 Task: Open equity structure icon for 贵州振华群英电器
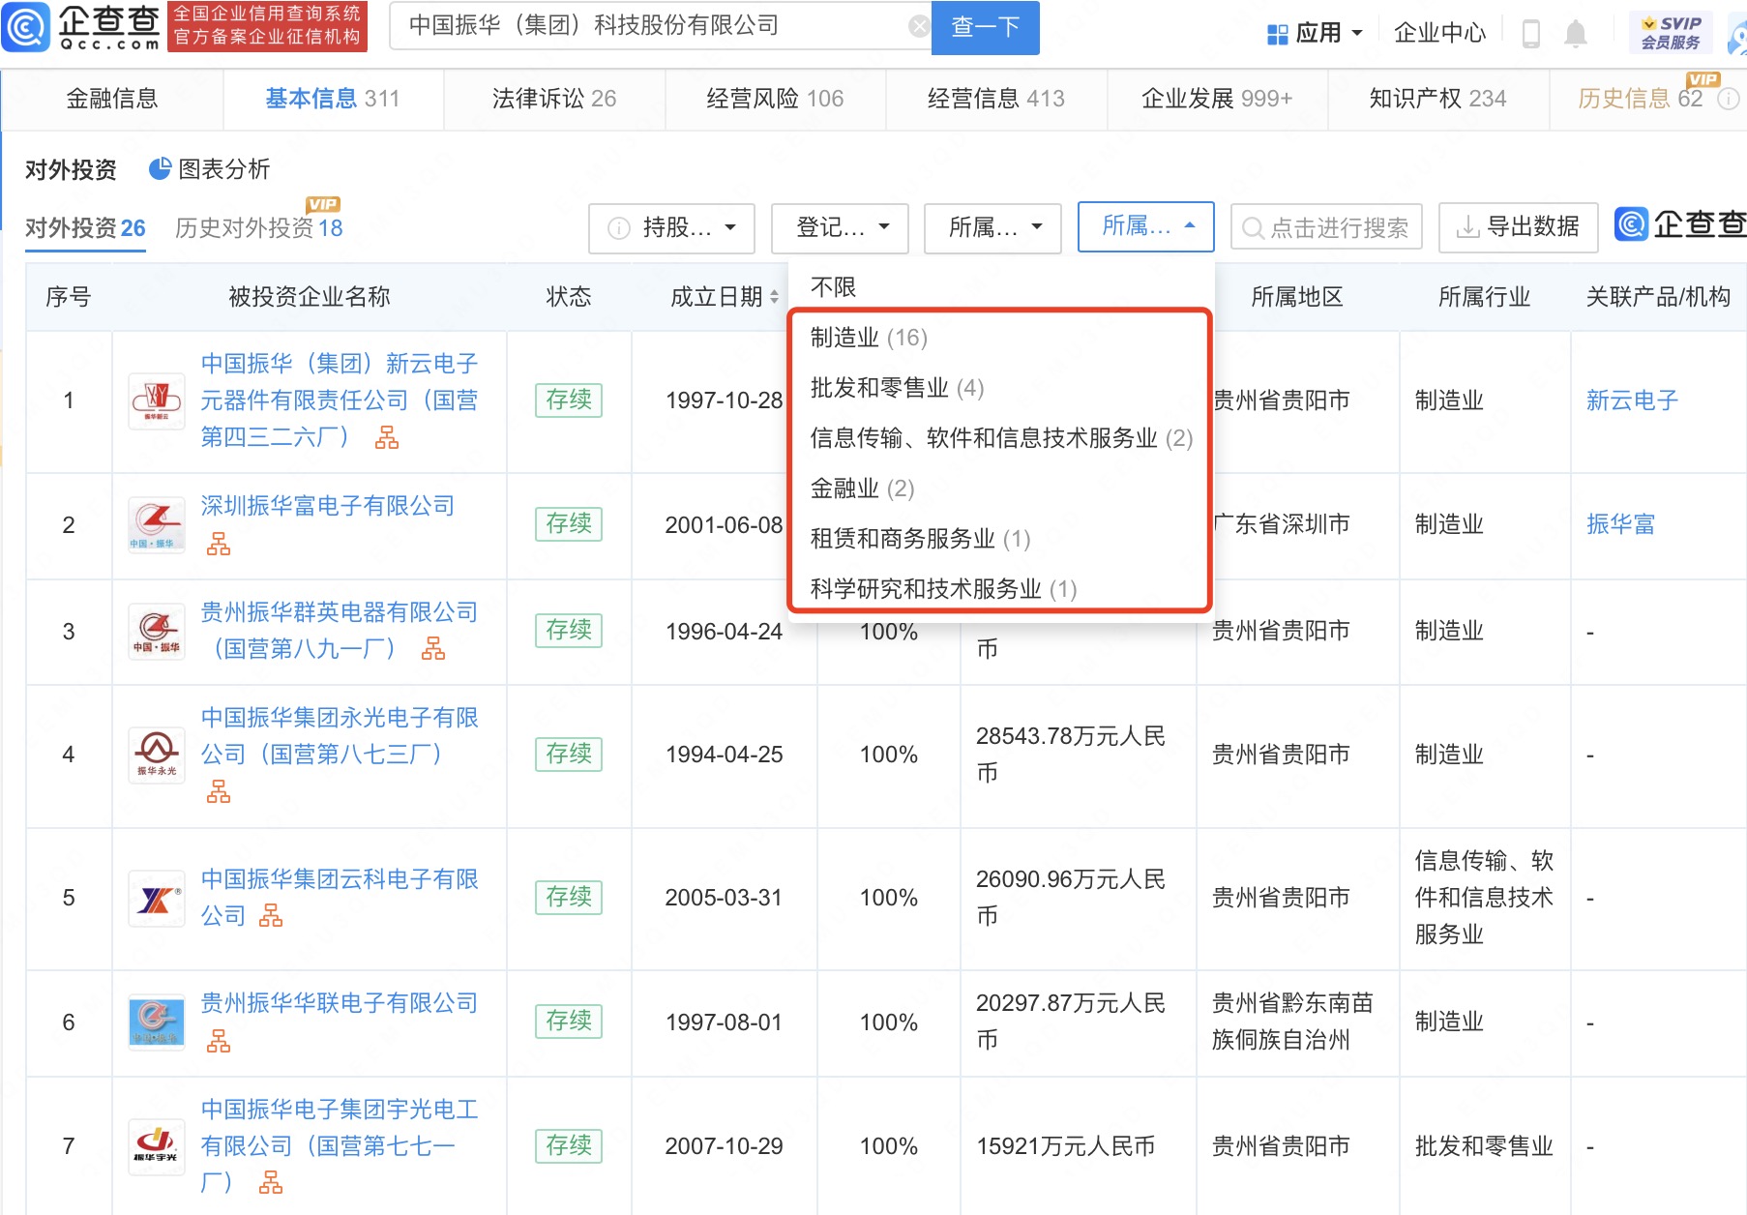point(433,649)
